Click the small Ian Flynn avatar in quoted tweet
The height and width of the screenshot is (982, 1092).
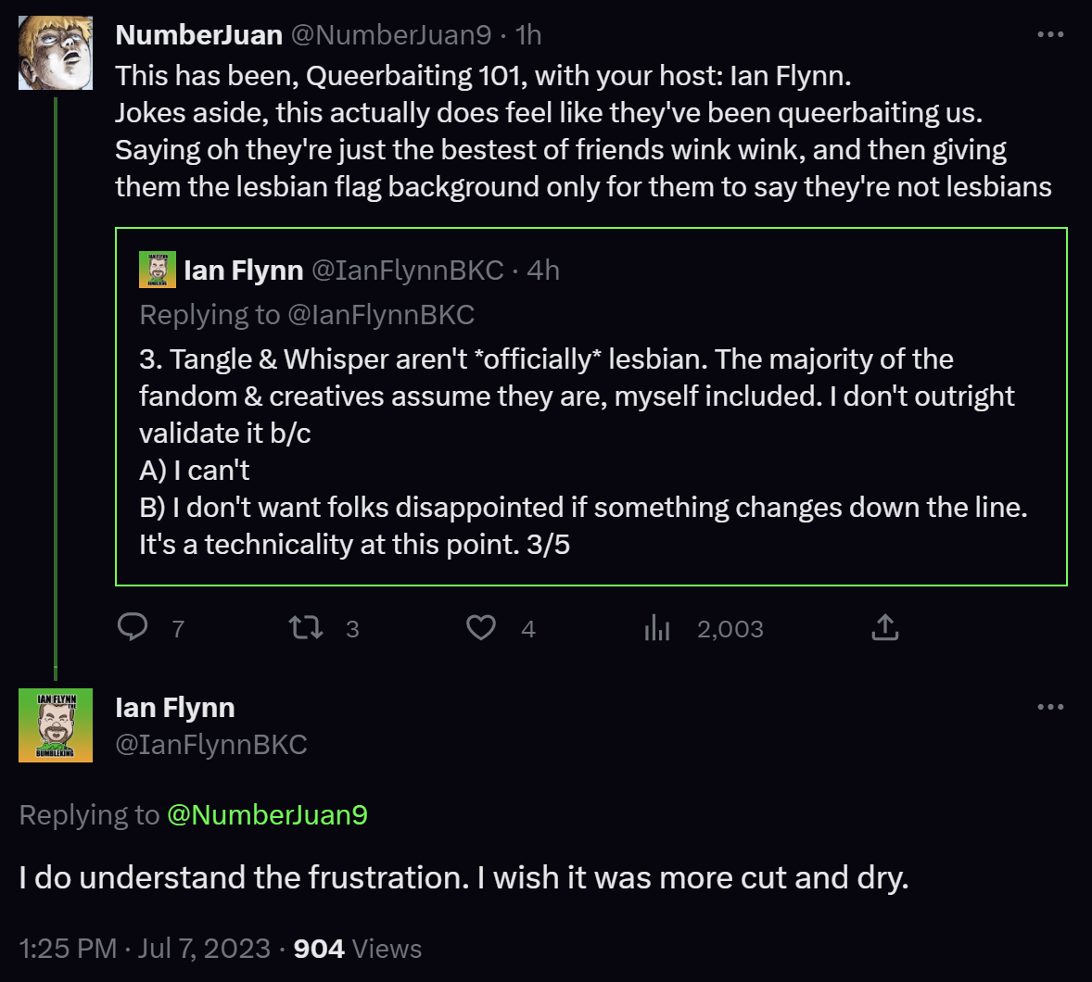tap(158, 270)
